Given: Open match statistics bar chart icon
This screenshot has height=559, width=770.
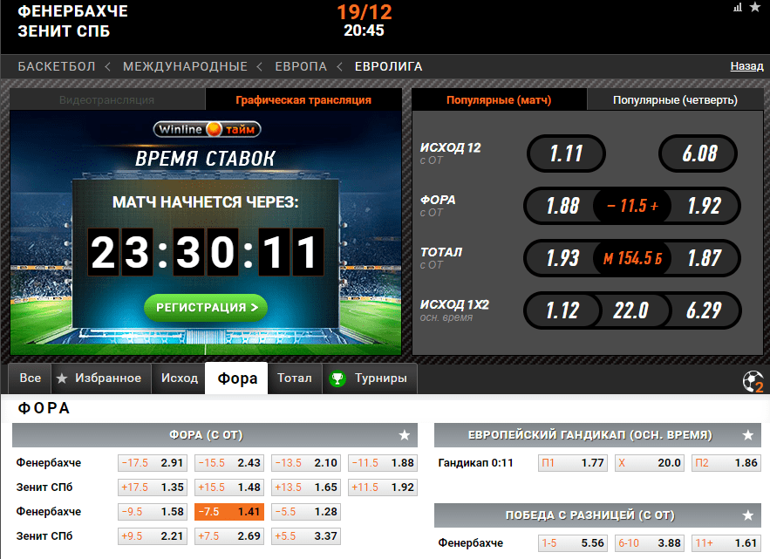Looking at the screenshot, I should [738, 7].
